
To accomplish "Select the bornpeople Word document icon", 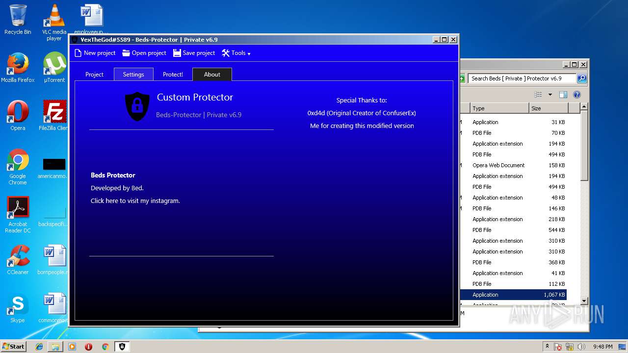I will (54, 260).
